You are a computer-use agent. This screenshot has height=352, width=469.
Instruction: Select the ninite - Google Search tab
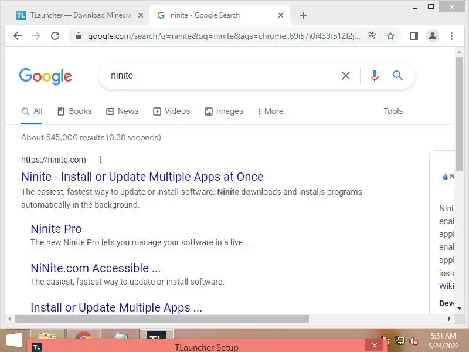(x=220, y=15)
